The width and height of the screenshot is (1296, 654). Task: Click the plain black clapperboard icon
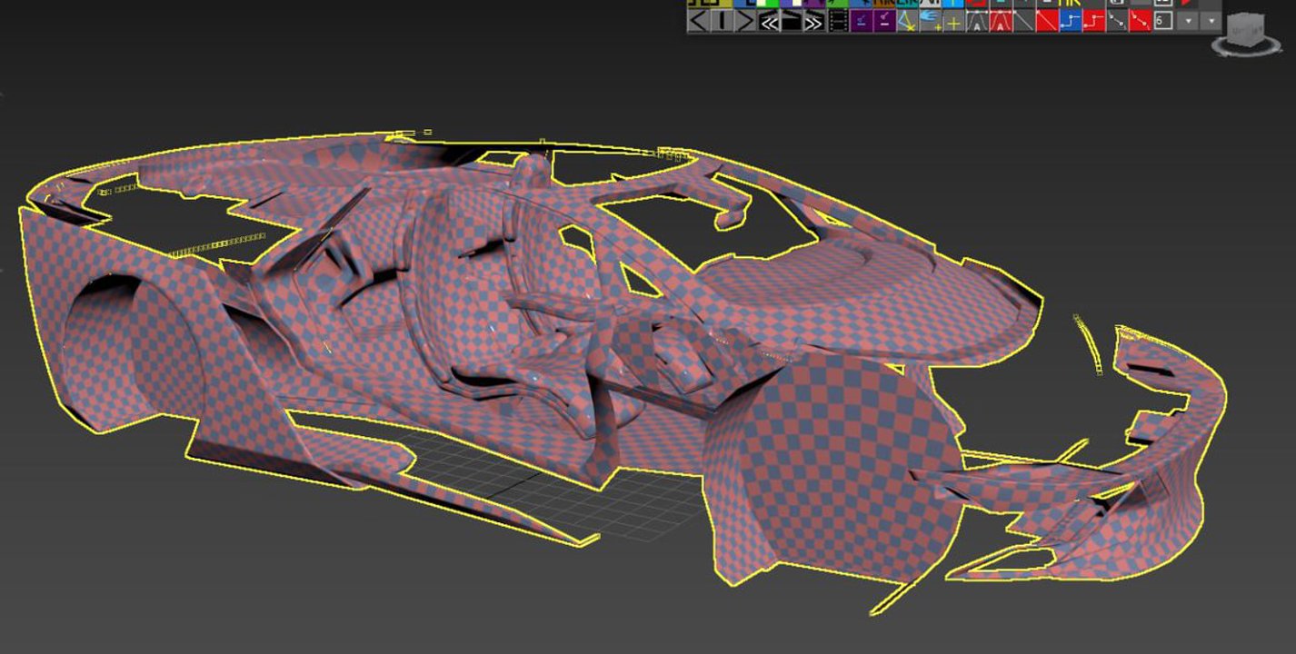tap(792, 22)
